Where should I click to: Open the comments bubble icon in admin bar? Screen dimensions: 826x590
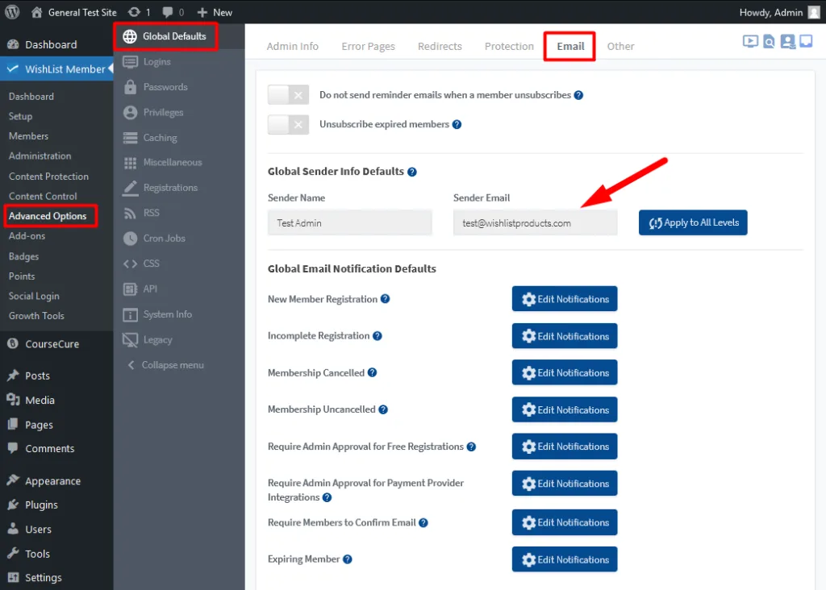point(173,12)
